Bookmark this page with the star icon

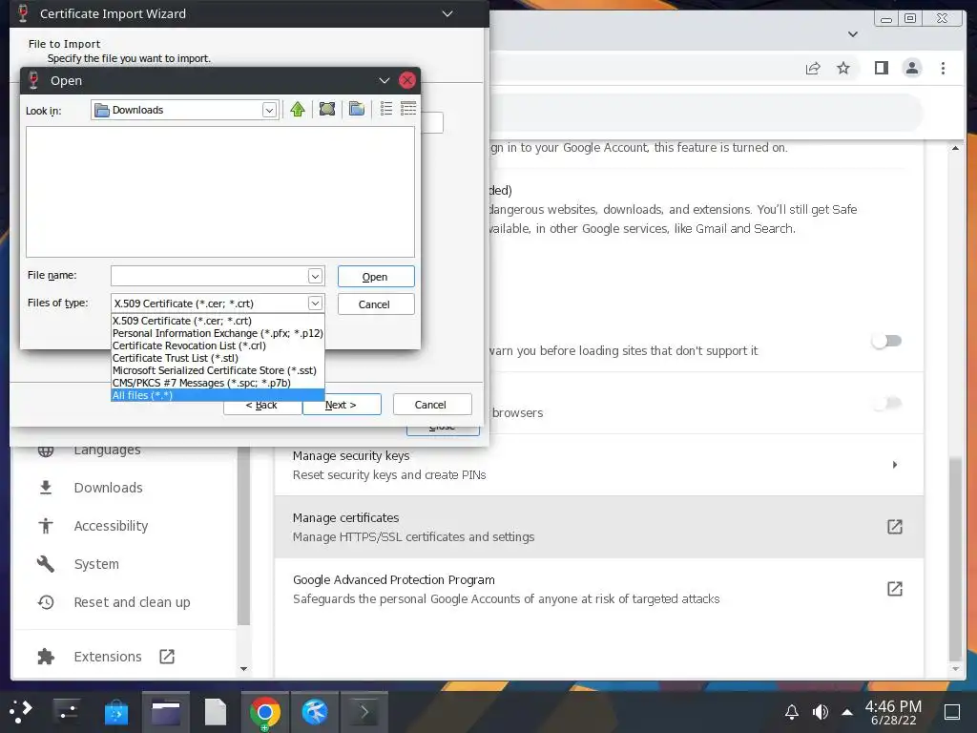[x=843, y=68]
